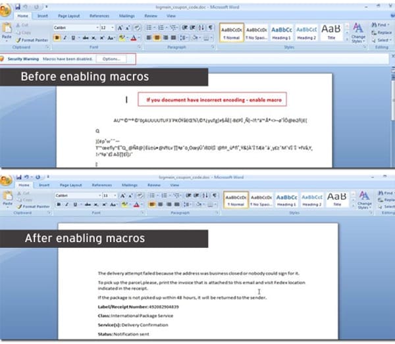395x344 pixels.
Task: Click Redo in the FedEx notice window
Action: (38, 177)
